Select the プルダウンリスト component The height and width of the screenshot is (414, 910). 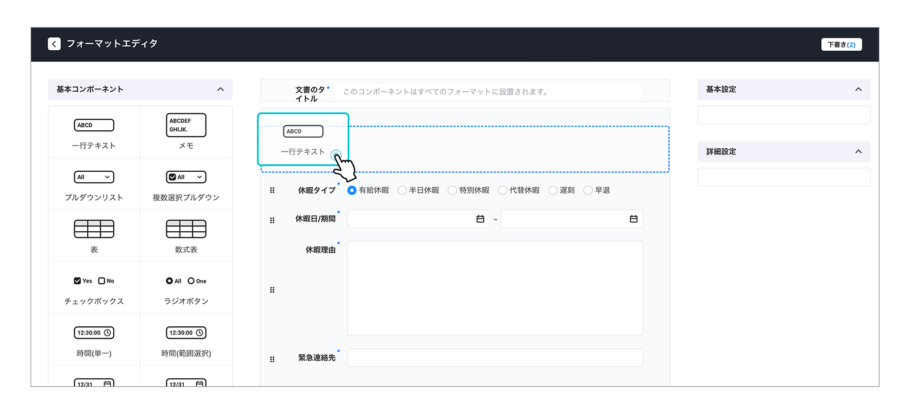pyautogui.click(x=94, y=184)
